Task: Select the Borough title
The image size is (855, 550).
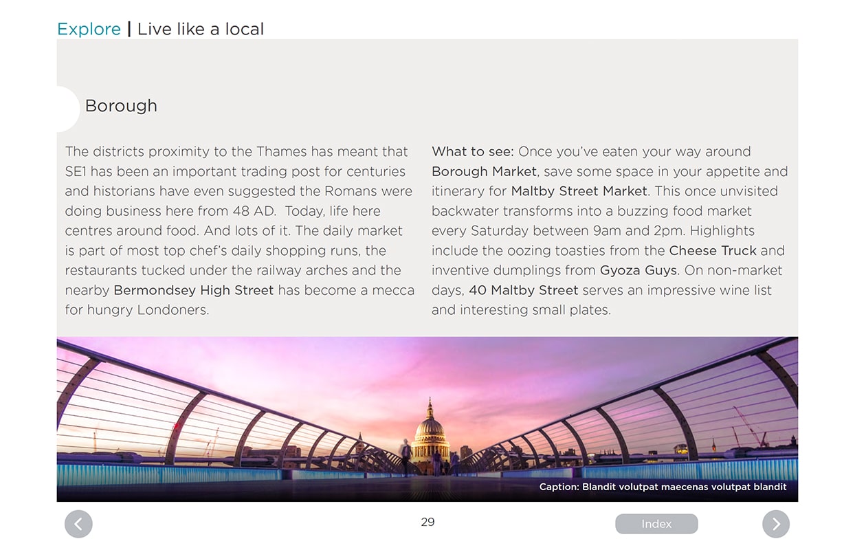Action: 121,106
